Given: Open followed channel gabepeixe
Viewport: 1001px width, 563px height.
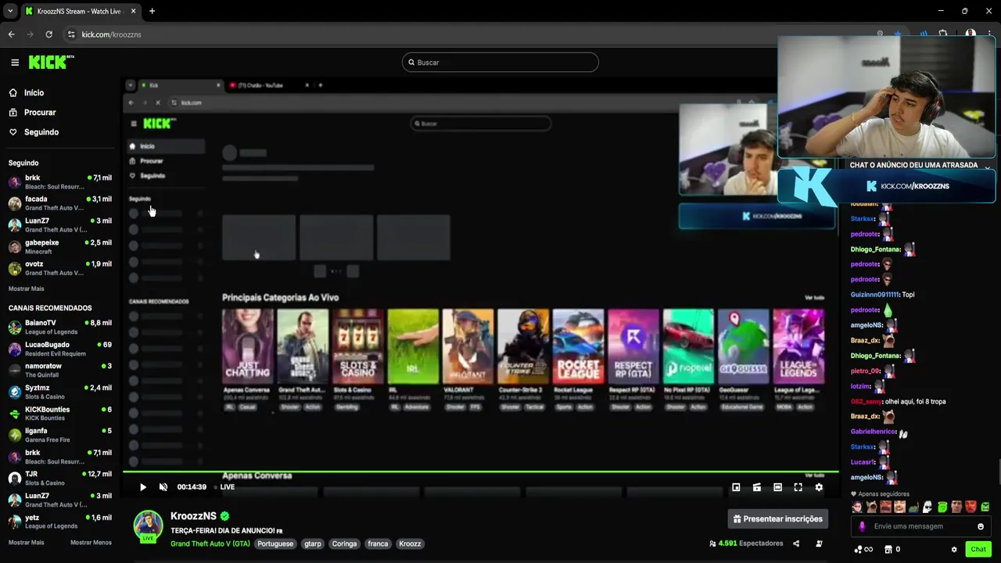Looking at the screenshot, I should 60,246.
